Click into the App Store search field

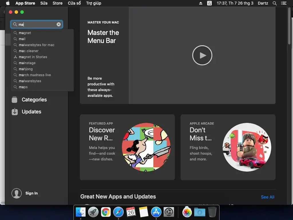pos(37,24)
